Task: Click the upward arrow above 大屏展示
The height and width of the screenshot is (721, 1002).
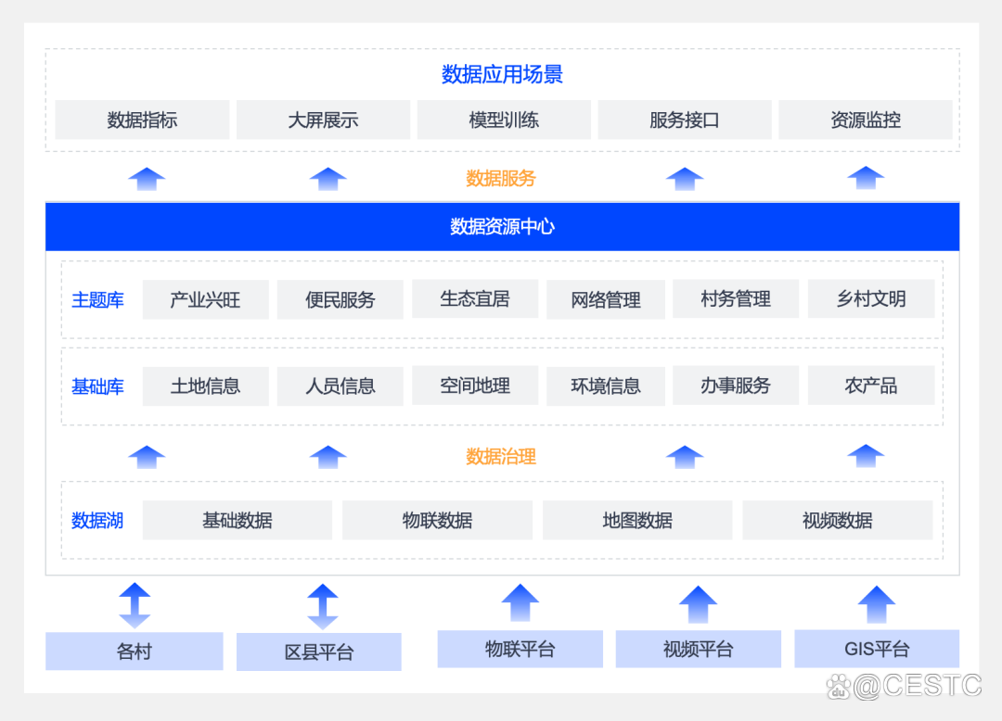Action: (x=327, y=178)
